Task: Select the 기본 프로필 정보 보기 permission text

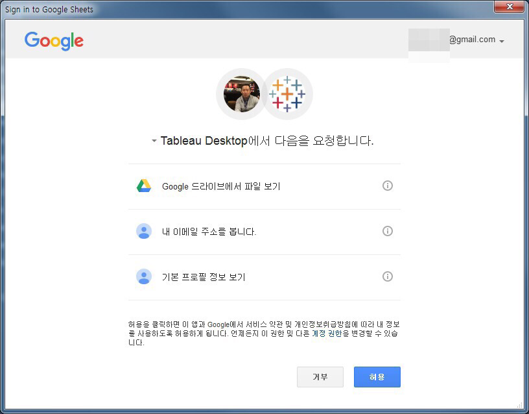Action: pyautogui.click(x=204, y=277)
